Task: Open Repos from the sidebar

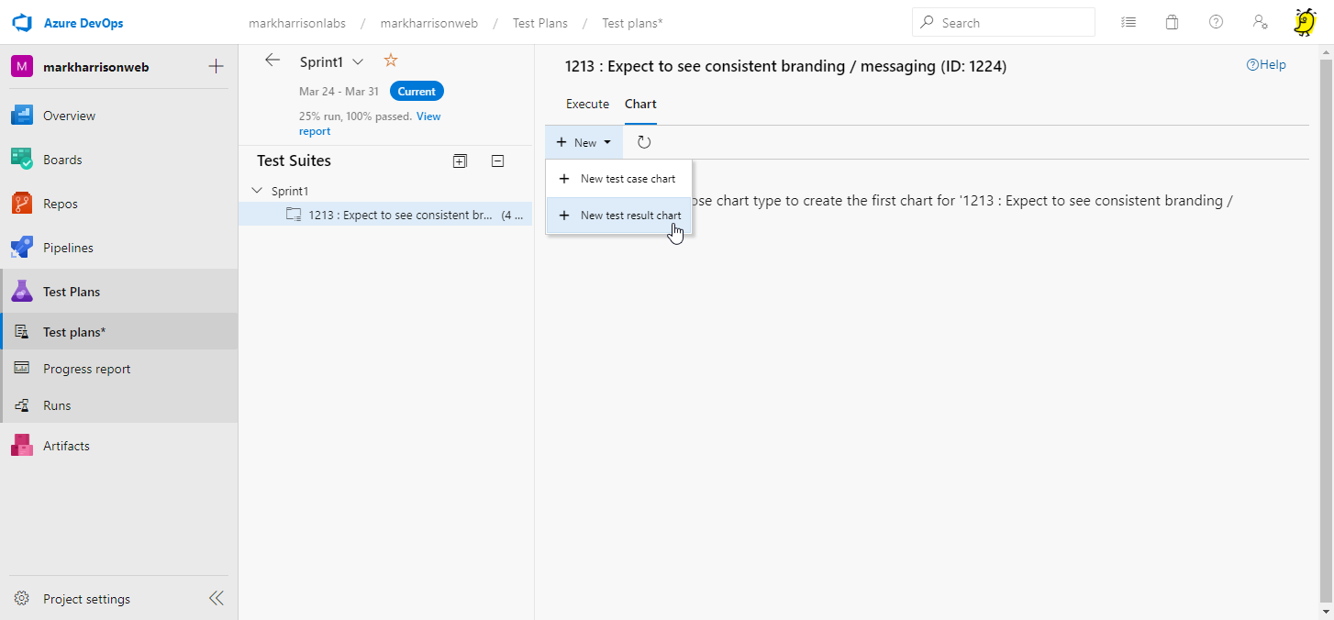Action: (x=62, y=204)
